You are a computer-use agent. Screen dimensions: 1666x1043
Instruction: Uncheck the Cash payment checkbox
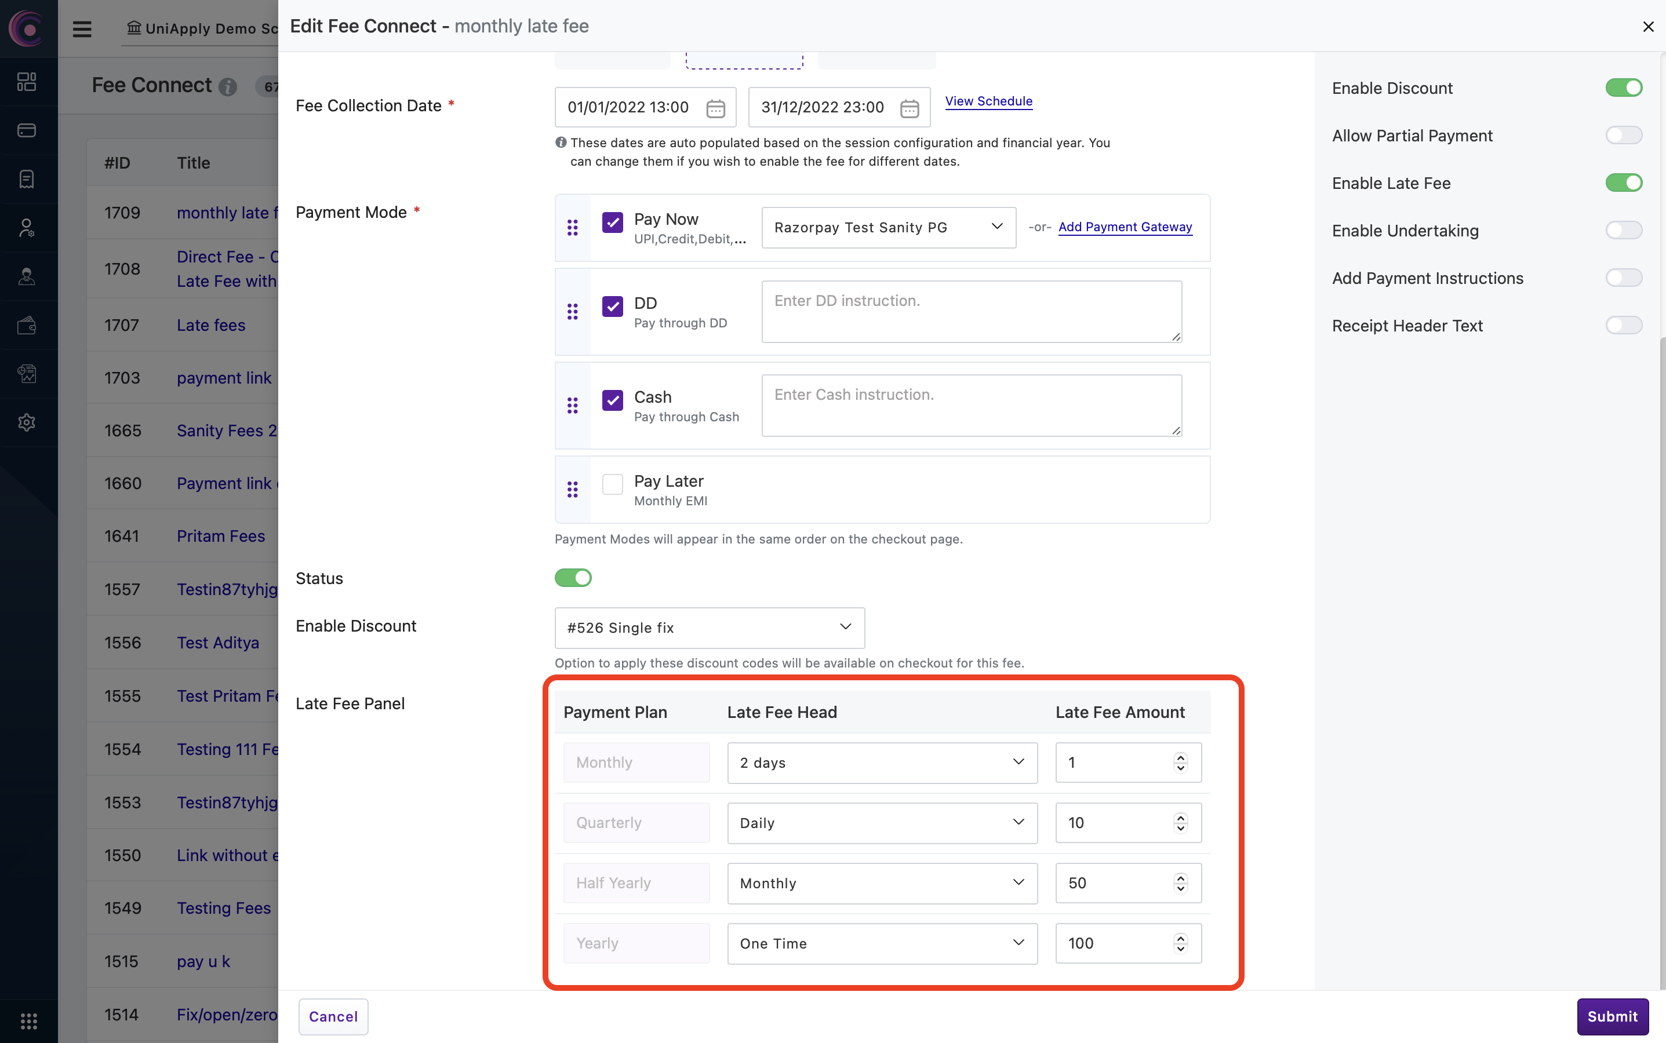click(x=613, y=400)
